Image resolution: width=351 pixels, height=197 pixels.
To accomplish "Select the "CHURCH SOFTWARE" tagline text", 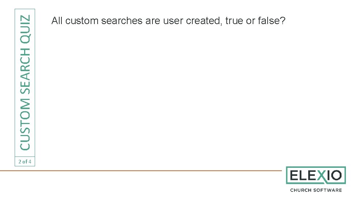I will click(316, 190).
